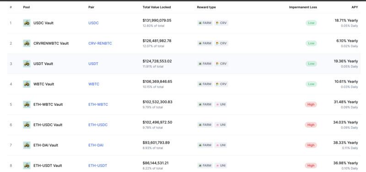
Task: Click the $131,990,079.05 locked value
Action: point(157,20)
